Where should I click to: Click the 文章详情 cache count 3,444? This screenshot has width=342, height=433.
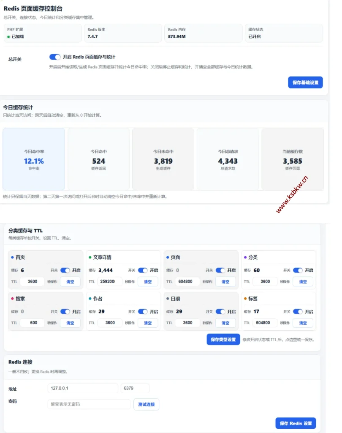pyautogui.click(x=106, y=270)
